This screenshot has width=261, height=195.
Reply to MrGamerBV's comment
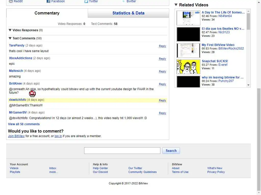coord(162,113)
